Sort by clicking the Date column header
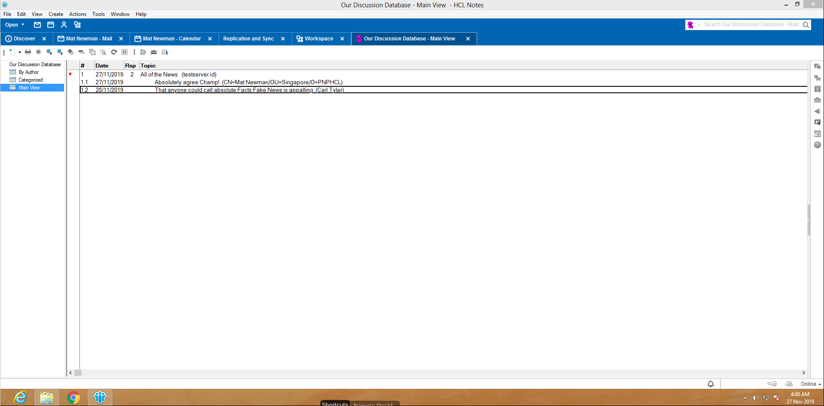824x406 pixels. pos(102,66)
